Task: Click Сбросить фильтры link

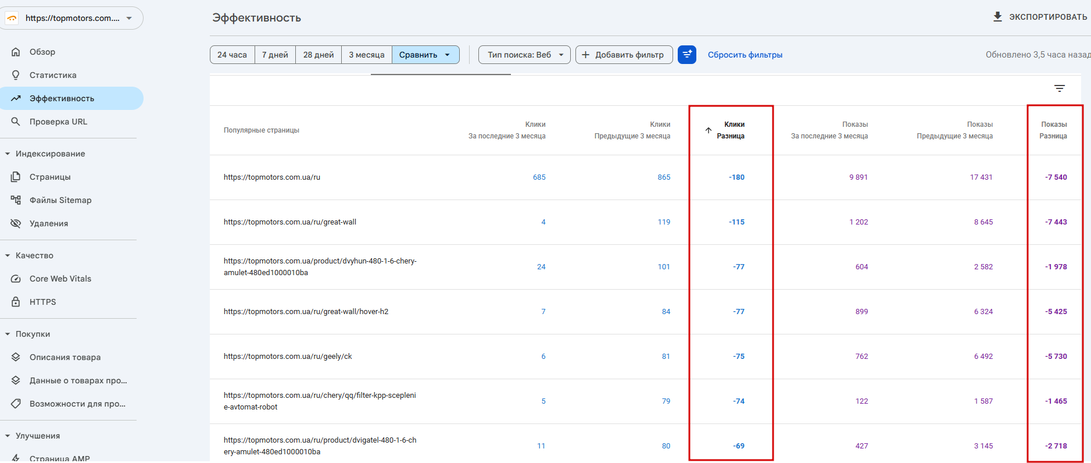Action: point(745,55)
